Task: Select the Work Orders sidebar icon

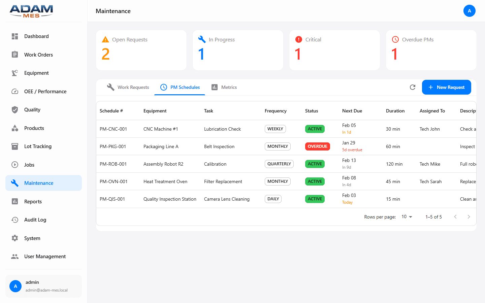Action: click(x=15, y=55)
